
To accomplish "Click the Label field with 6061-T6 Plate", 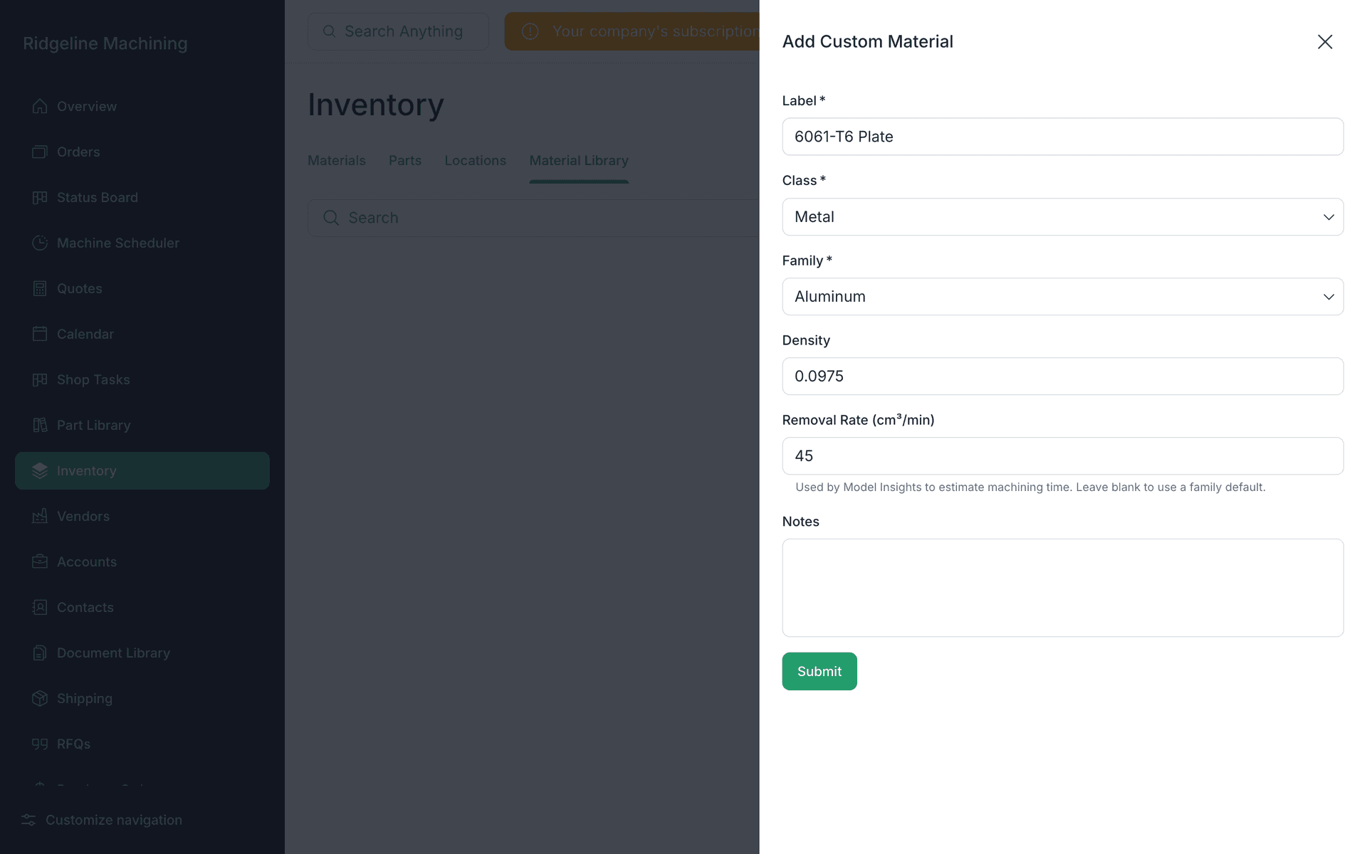I will coord(1062,137).
